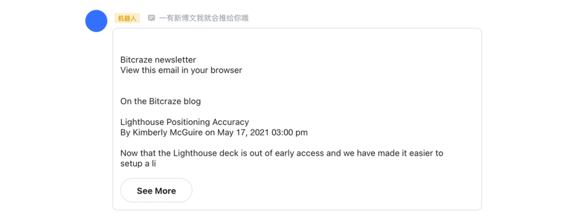The width and height of the screenshot is (580, 224).
Task: Open the Lighthouse Positioning Accuracy post title
Action: pyautogui.click(x=185, y=122)
